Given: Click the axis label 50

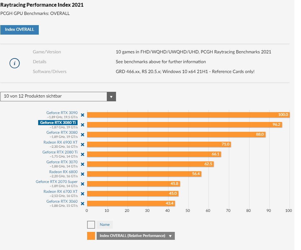Looking at the screenshot, I should pyautogui.click(x=188, y=211).
